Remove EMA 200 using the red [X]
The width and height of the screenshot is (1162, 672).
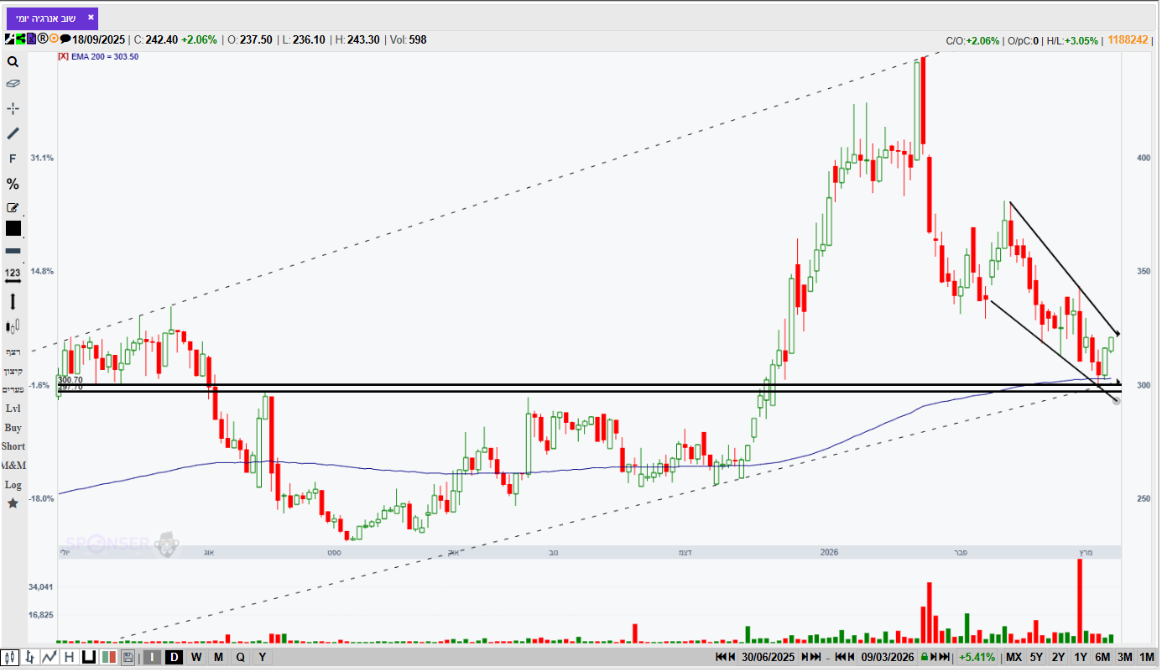pos(63,56)
